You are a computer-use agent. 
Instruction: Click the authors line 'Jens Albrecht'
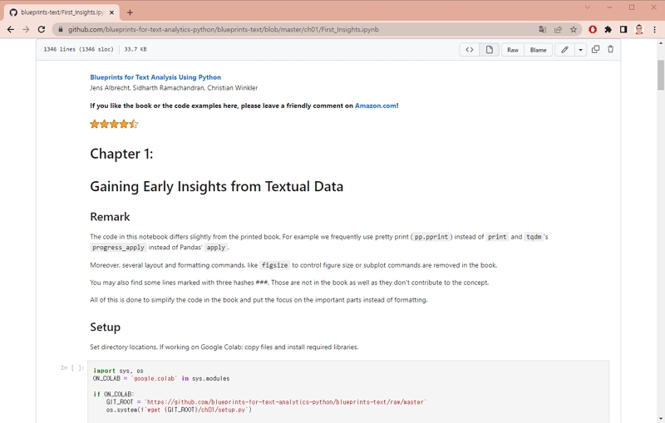click(110, 88)
